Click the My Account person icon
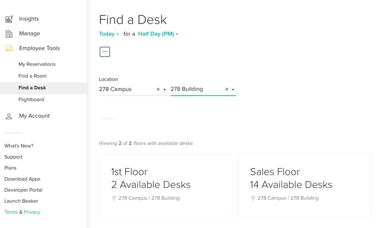Image resolution: width=382 pixels, height=228 pixels. (x=9, y=116)
